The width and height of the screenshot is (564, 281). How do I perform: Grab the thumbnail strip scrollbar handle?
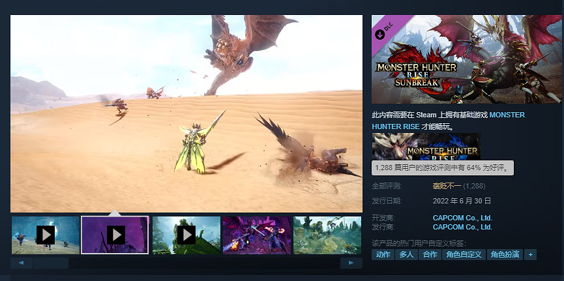(51, 263)
